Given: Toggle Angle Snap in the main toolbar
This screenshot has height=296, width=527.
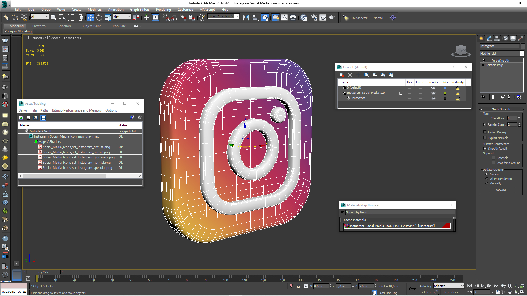Looking at the screenshot, I should pyautogui.click(x=174, y=18).
